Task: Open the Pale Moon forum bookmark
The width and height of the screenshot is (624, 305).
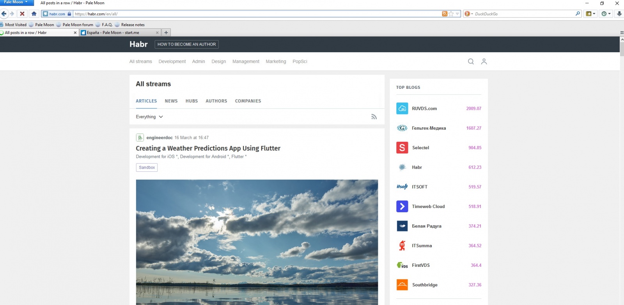Action: [74, 25]
